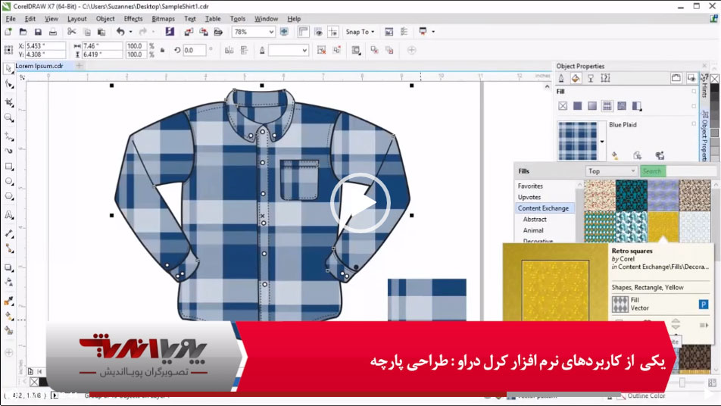Select the Freehand tool in the toolbox
Screen dimensions: 721x406
[8, 136]
